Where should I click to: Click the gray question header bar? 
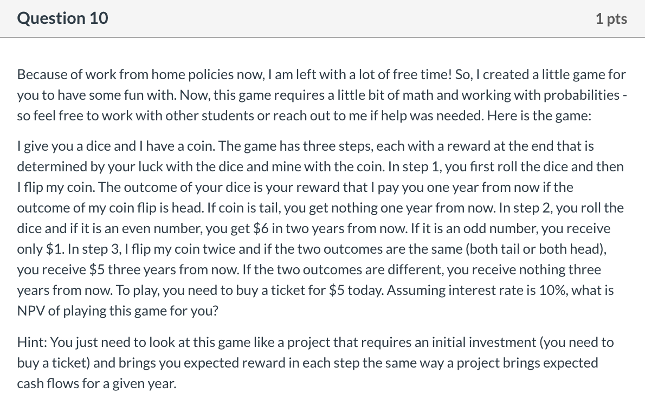pyautogui.click(x=322, y=18)
